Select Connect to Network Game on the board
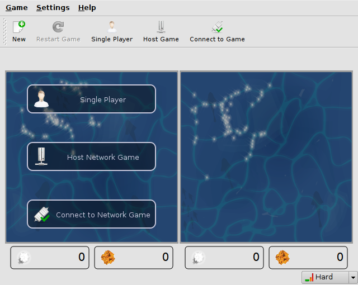 point(103,215)
